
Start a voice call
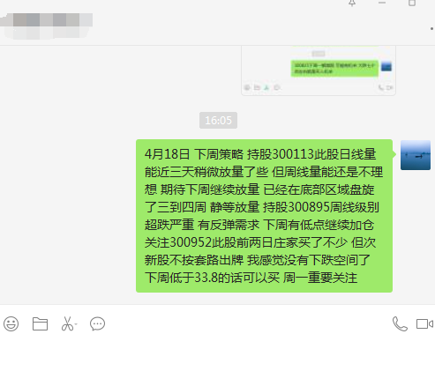(x=400, y=324)
